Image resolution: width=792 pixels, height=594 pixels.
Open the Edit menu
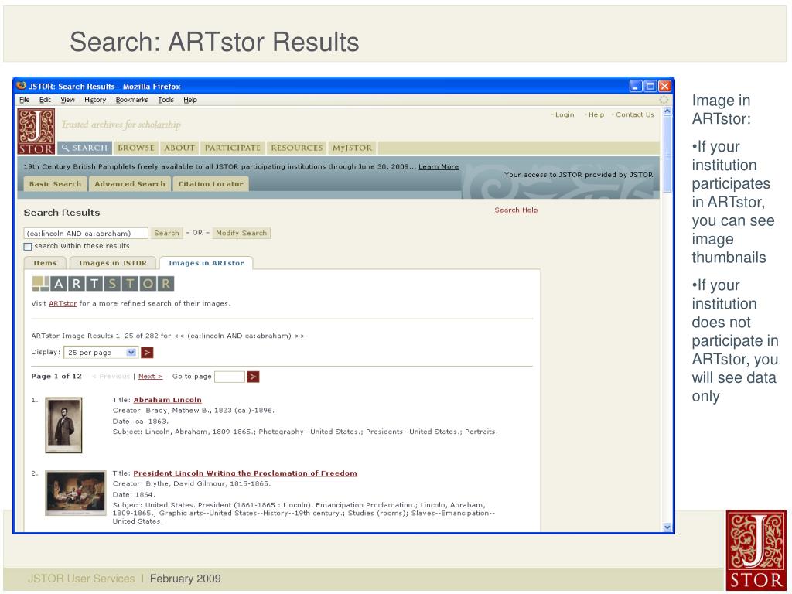(x=45, y=100)
